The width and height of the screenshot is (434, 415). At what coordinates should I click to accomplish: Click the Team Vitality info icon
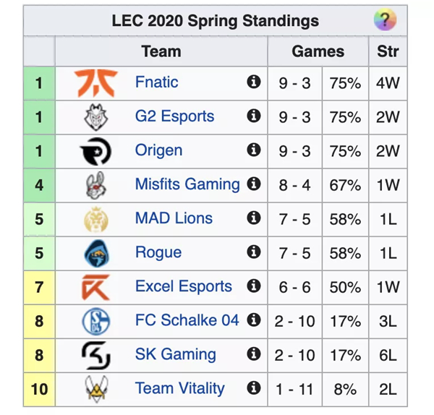tap(254, 388)
